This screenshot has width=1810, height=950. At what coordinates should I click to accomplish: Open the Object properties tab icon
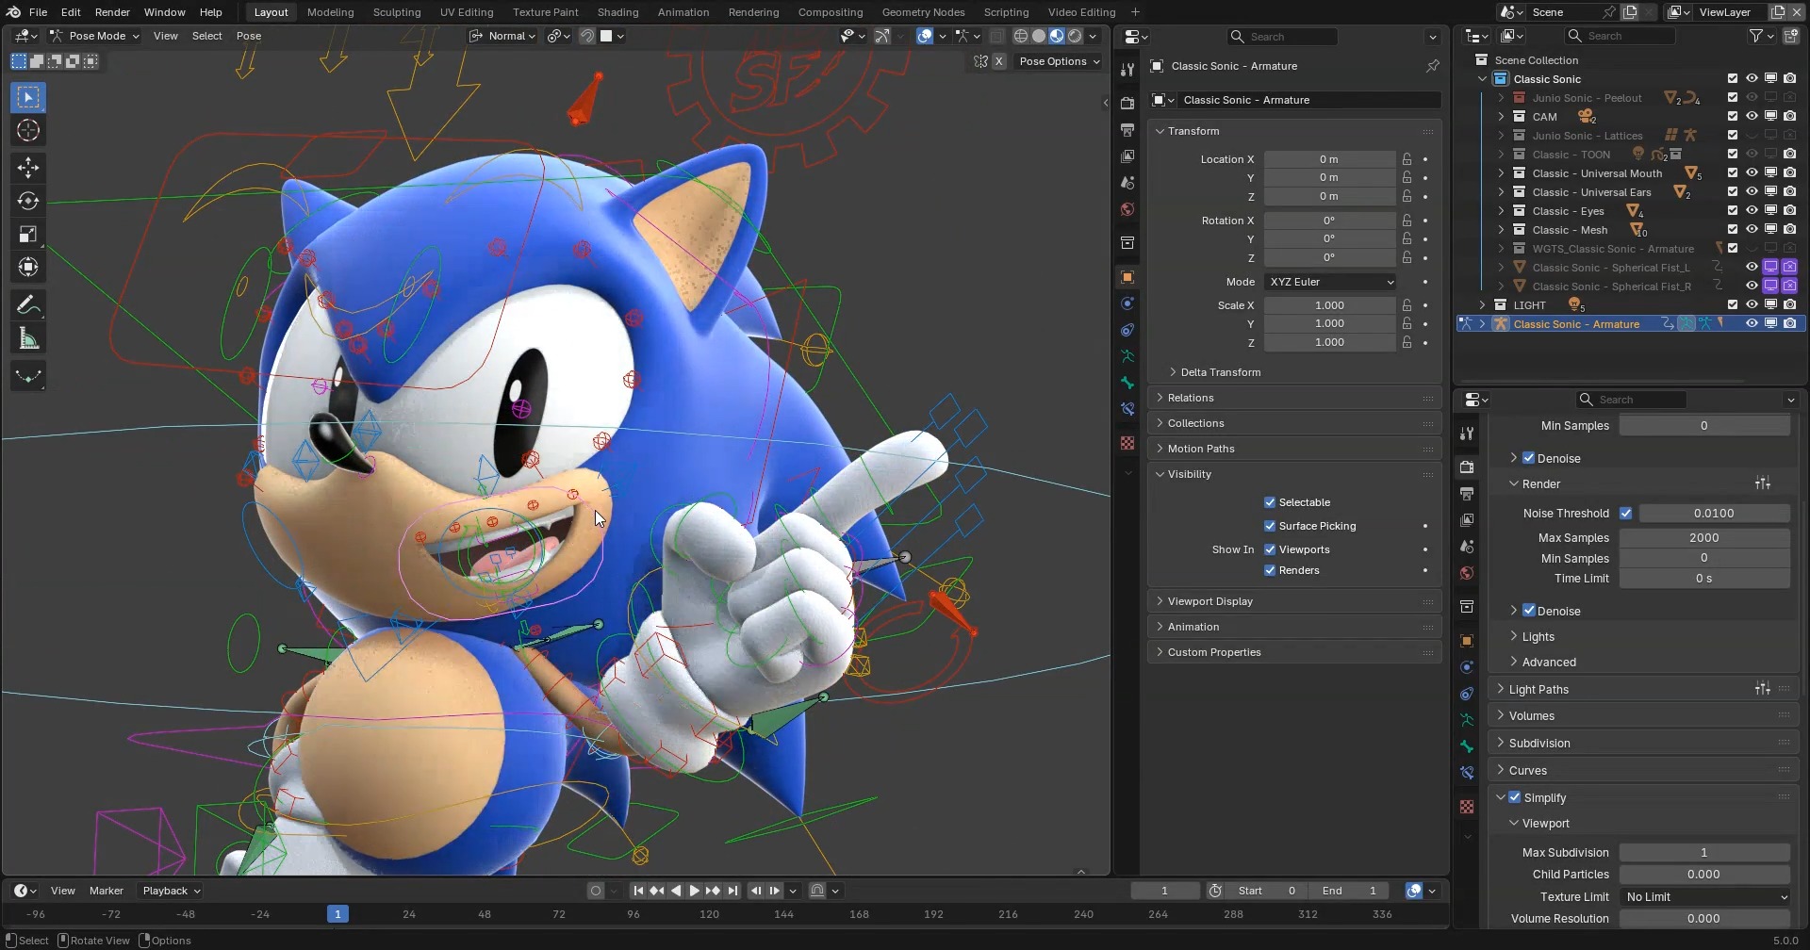(x=1127, y=277)
